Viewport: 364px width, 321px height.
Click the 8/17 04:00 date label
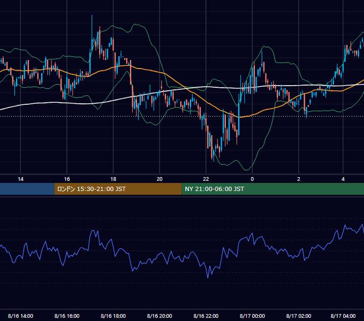343,316
